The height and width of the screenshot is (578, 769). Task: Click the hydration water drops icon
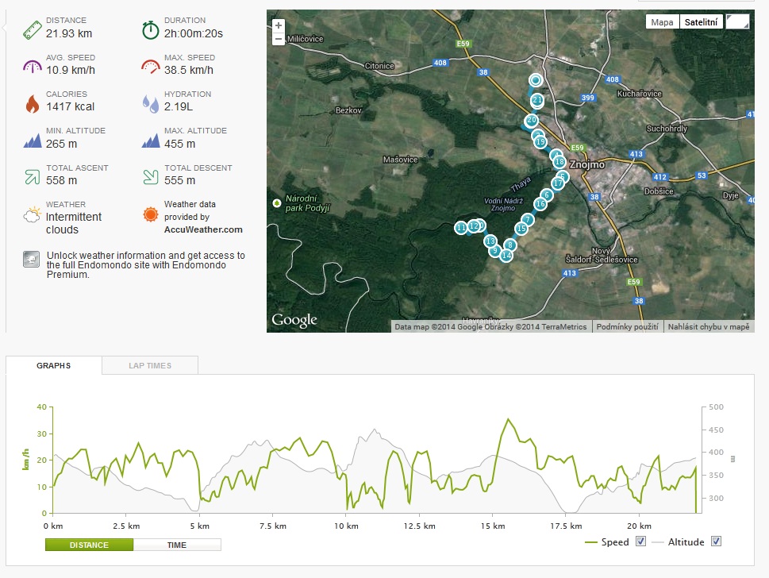[x=151, y=103]
